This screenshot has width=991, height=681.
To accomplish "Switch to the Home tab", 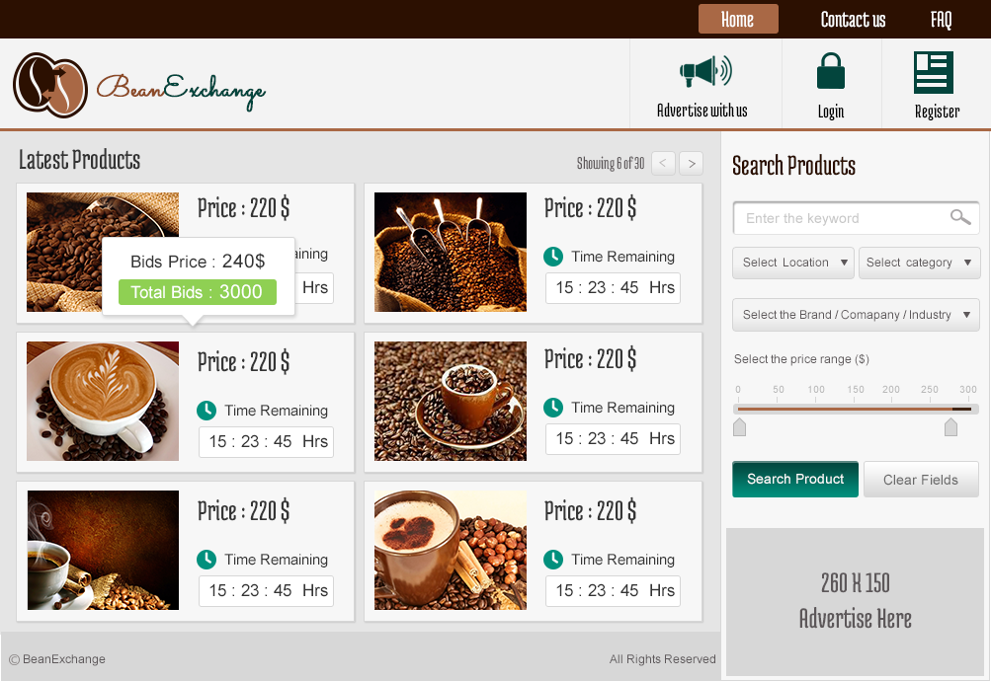I will pos(738,19).
